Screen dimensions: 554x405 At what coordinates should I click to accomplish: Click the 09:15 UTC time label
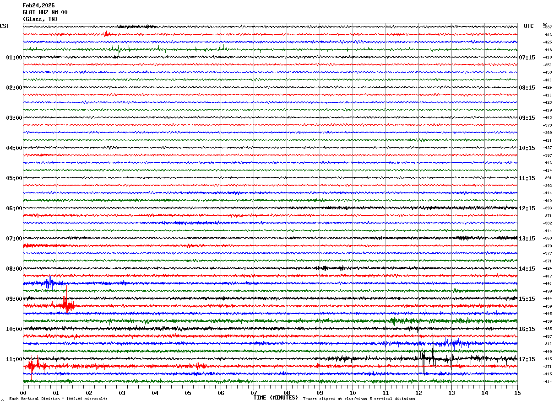527,118
